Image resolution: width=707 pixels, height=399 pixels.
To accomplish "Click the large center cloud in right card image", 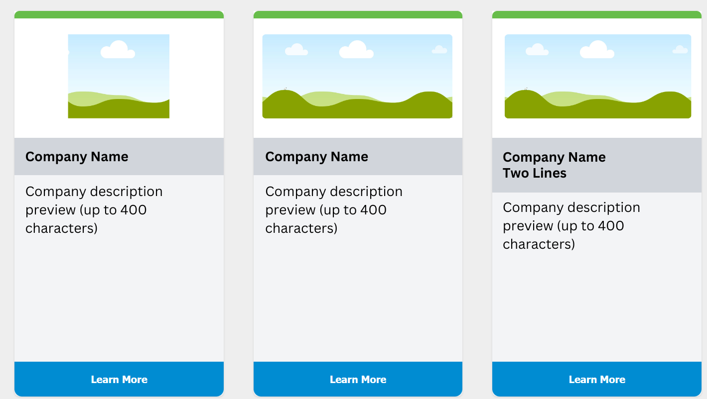I will 597,50.
